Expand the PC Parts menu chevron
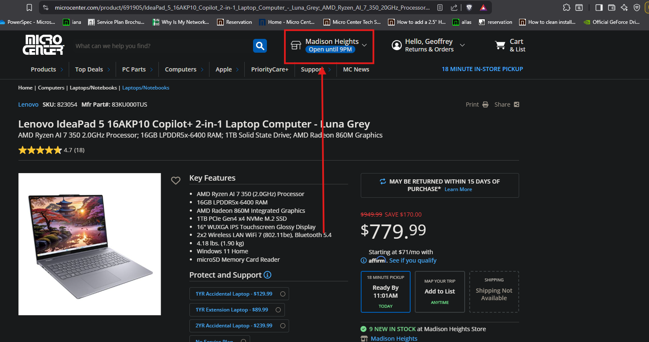The image size is (649, 342). (x=151, y=70)
